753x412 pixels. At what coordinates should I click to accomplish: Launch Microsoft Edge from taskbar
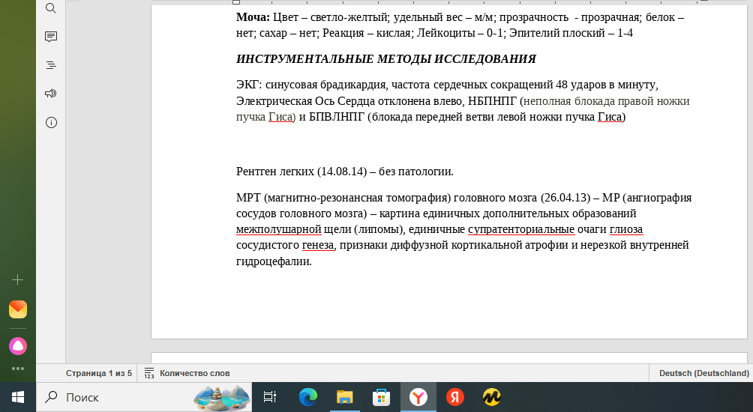pyautogui.click(x=307, y=397)
